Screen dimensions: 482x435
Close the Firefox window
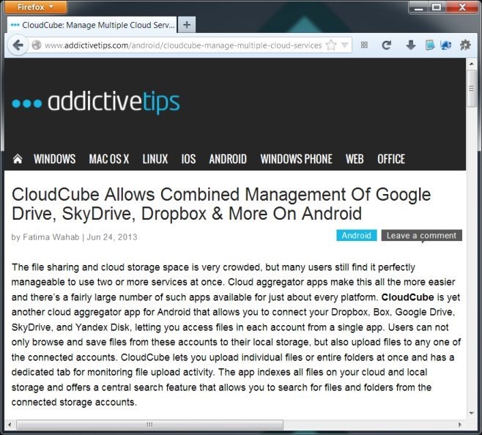pos(462,7)
